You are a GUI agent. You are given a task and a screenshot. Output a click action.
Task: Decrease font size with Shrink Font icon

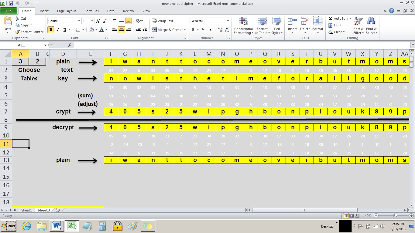[x=105, y=21]
